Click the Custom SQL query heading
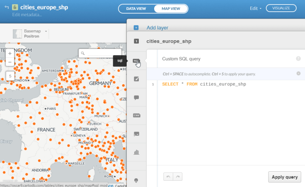305x187 pixels. tap(181, 59)
